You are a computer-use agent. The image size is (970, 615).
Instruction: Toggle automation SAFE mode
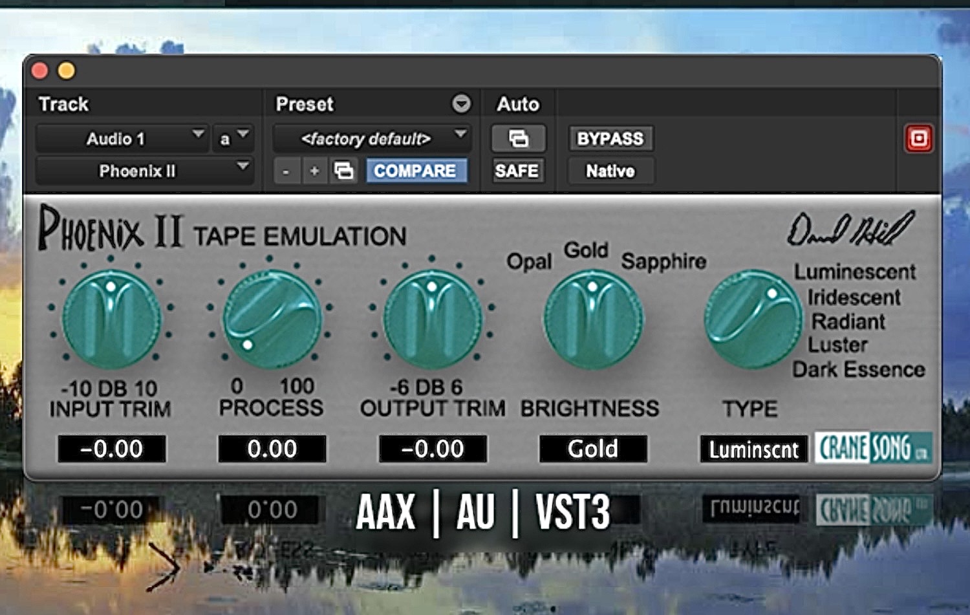517,171
